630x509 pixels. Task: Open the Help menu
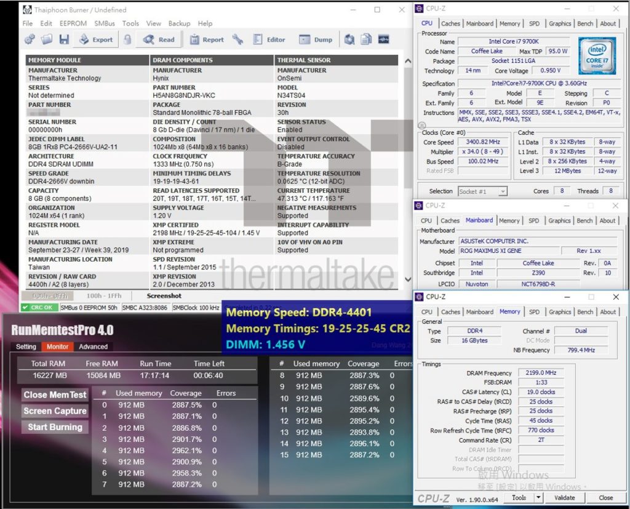point(205,23)
